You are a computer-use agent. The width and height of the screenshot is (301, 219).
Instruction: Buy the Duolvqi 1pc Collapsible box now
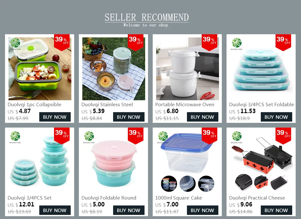tap(55, 117)
